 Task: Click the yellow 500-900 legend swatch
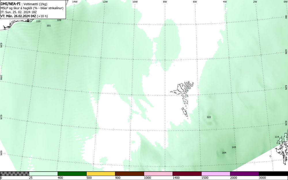pos(101,174)
